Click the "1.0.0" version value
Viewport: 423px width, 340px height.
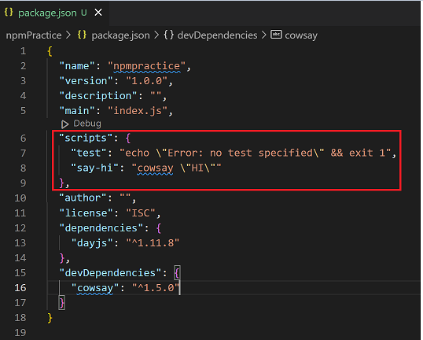[x=147, y=81]
